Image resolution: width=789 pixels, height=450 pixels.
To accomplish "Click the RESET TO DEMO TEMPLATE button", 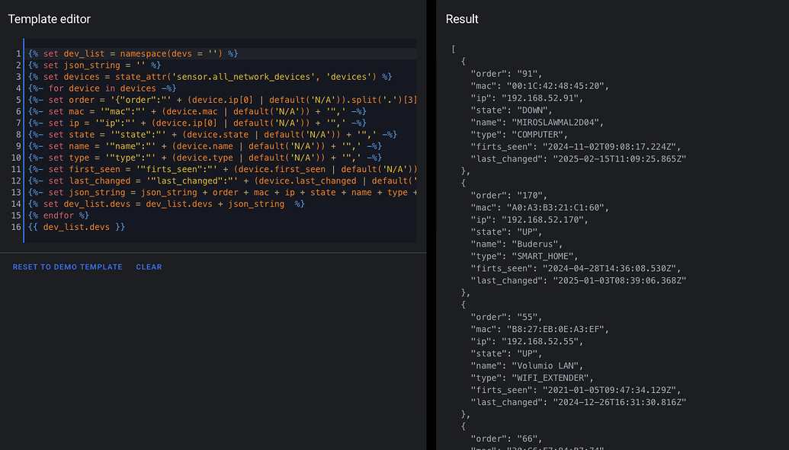I will 66,266.
